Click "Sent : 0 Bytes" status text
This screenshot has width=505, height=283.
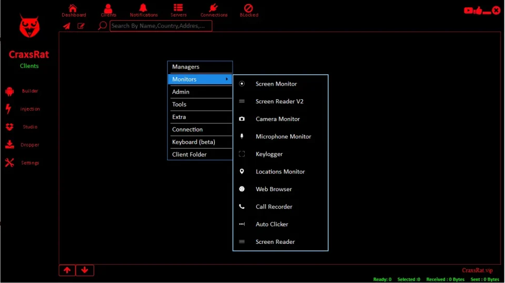(x=485, y=279)
